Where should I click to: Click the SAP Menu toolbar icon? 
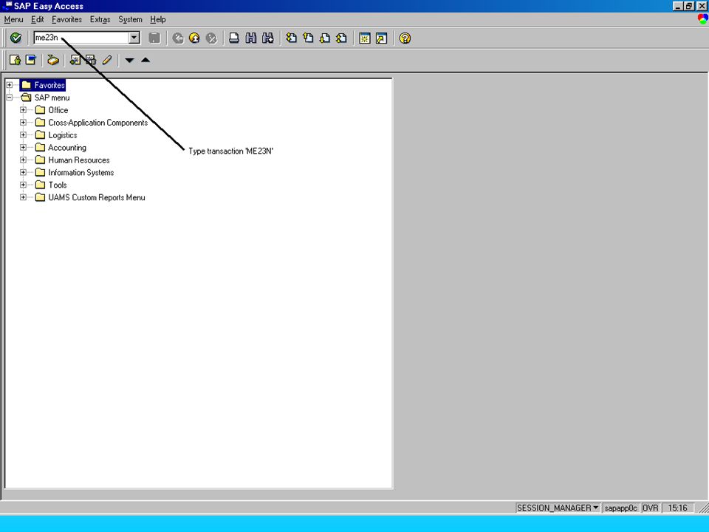[31, 60]
